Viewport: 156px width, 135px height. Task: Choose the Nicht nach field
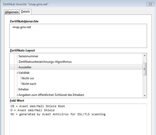point(29,84)
